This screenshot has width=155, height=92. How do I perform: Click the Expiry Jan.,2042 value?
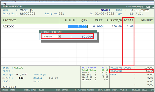tap(21, 75)
